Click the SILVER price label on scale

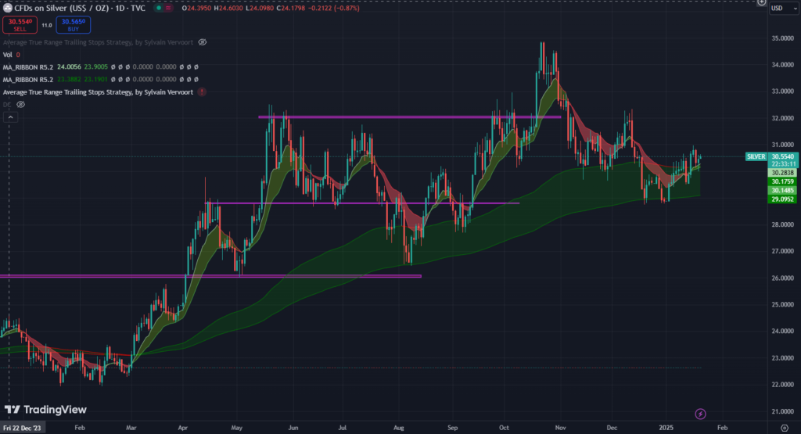pos(756,156)
